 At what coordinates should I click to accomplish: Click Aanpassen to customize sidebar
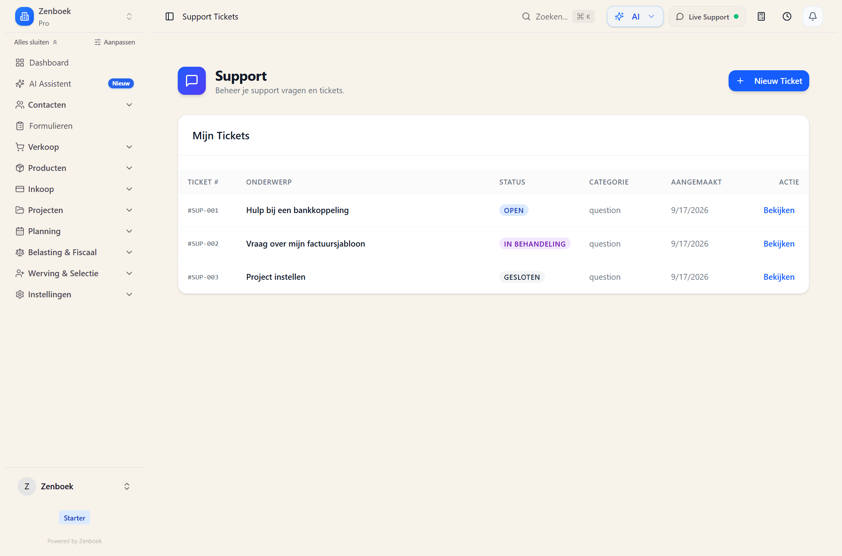pos(115,42)
